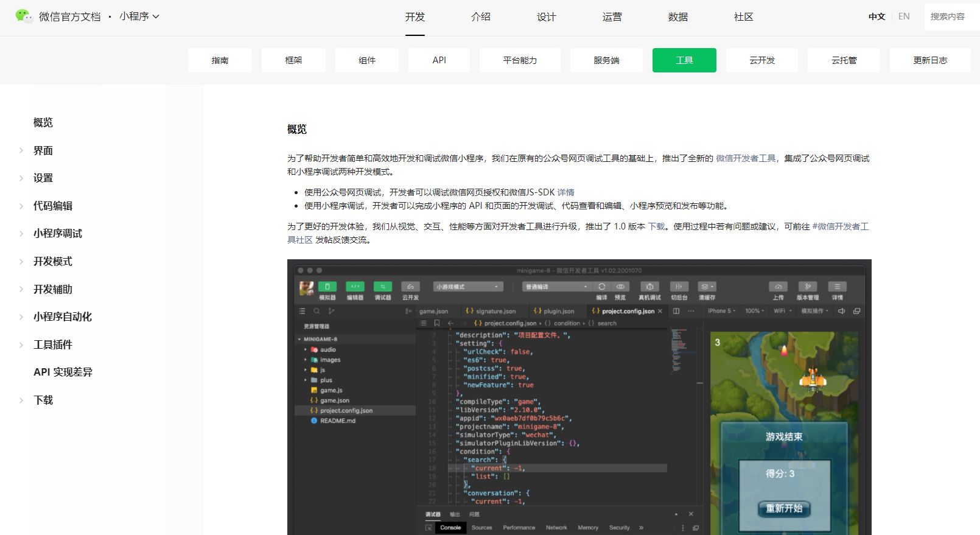Click the 调试器 green icon in devtools screenshot
The image size is (980, 535).
383,287
